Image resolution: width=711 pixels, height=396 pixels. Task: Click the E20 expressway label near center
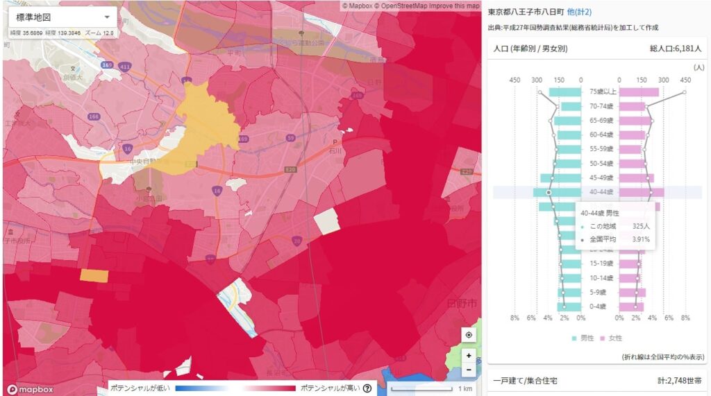click(290, 169)
